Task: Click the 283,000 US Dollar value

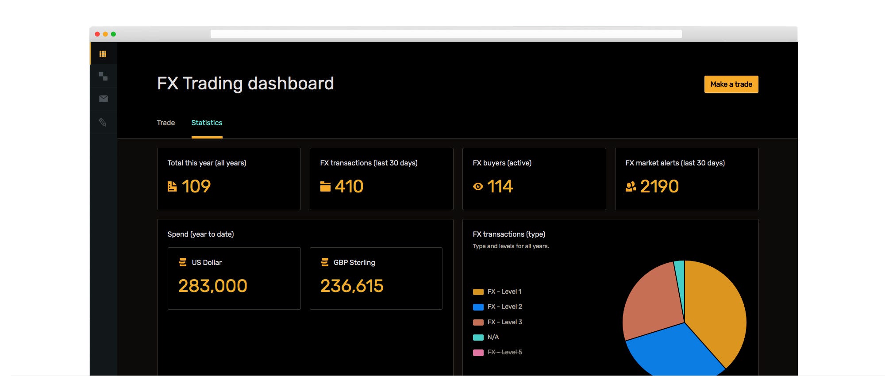Action: coord(212,286)
